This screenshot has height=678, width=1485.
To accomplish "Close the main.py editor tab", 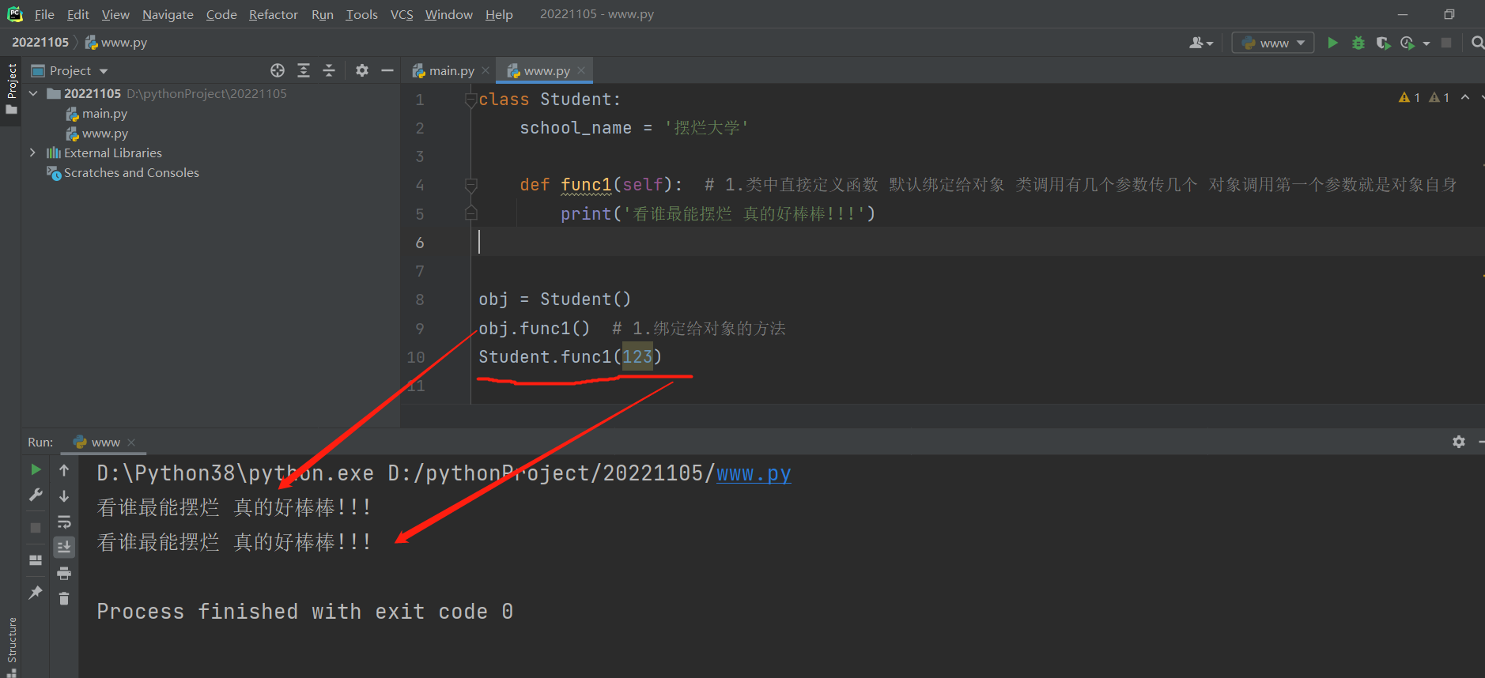I will click(486, 70).
